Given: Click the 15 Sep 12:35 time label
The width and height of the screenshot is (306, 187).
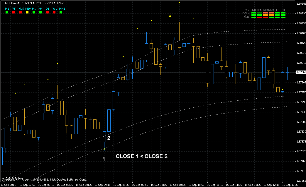Looking at the screenshot, I should (x=290, y=185).
